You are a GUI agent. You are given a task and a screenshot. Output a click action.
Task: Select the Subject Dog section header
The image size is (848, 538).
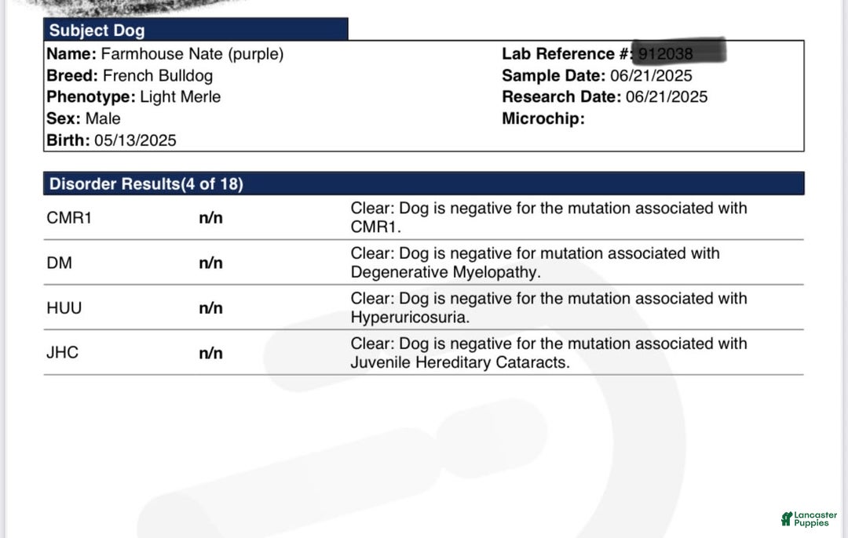(196, 30)
